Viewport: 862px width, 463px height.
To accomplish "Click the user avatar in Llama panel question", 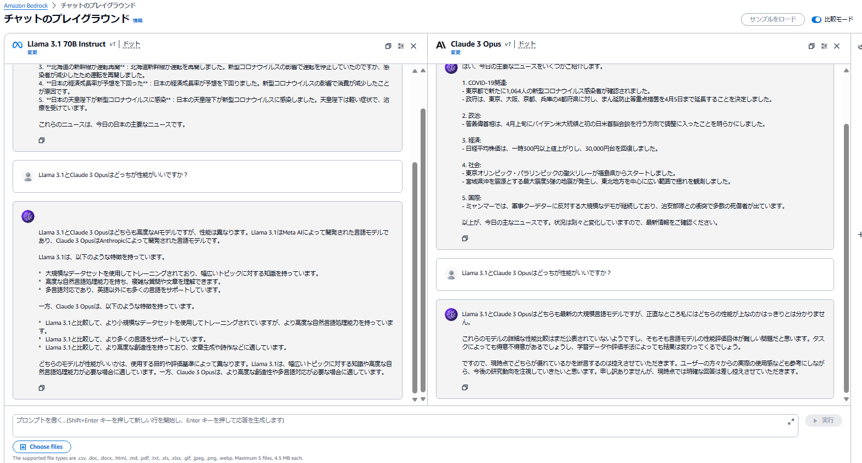I will pos(28,176).
